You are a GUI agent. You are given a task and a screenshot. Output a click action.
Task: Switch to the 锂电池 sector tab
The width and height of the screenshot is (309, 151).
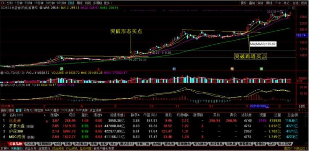169,144
